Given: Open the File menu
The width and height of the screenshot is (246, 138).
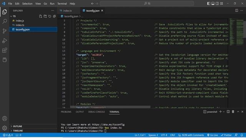Looking at the screenshot, I should [10, 3].
